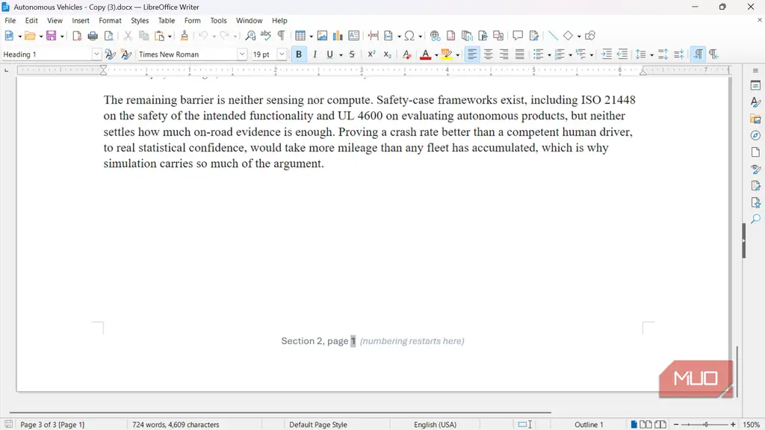The height and width of the screenshot is (430, 765).
Task: Open the line spacing dropdown arrow
Action: coord(651,55)
